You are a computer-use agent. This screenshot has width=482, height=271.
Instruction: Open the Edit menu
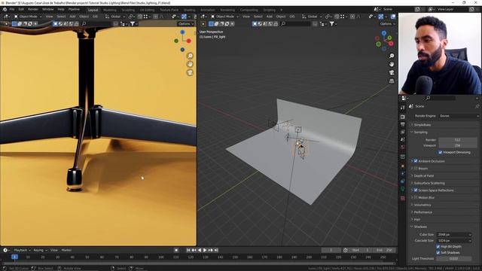click(21, 9)
